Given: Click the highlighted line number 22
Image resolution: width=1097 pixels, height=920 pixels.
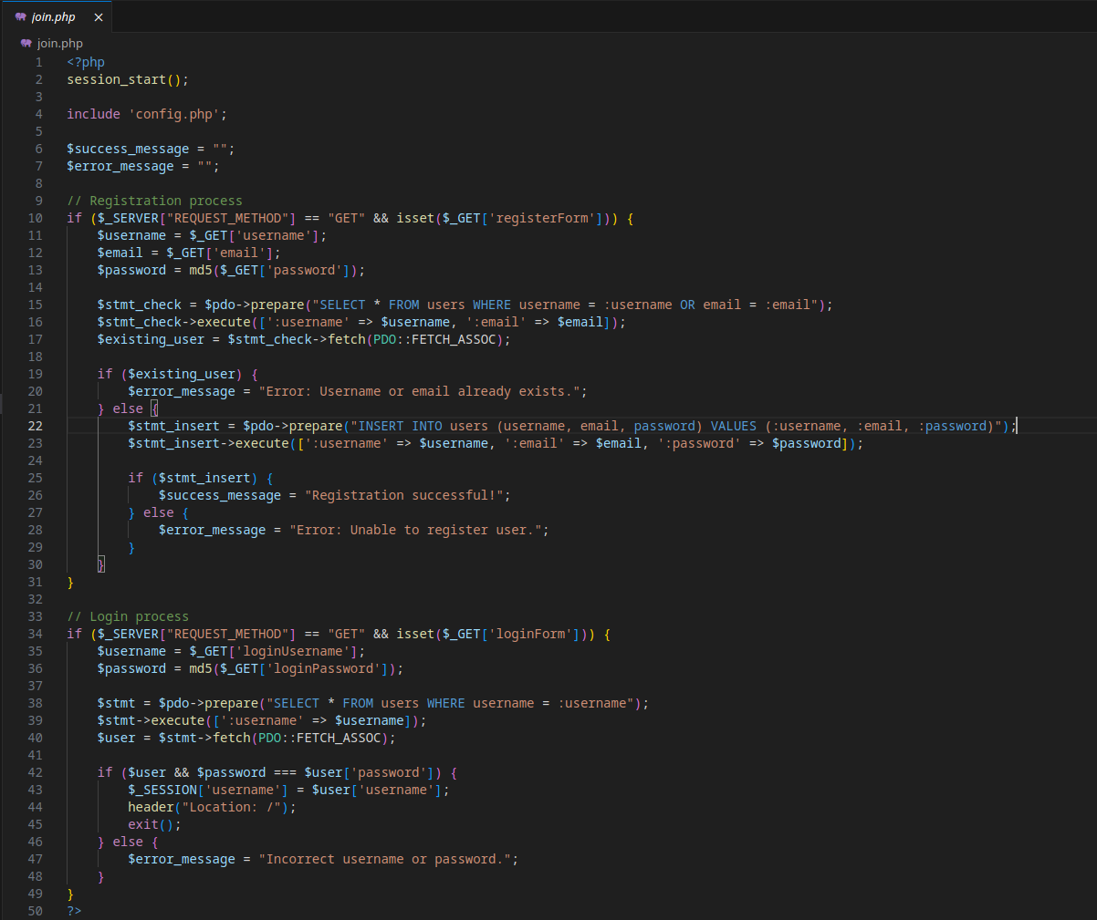Looking at the screenshot, I should coord(35,426).
